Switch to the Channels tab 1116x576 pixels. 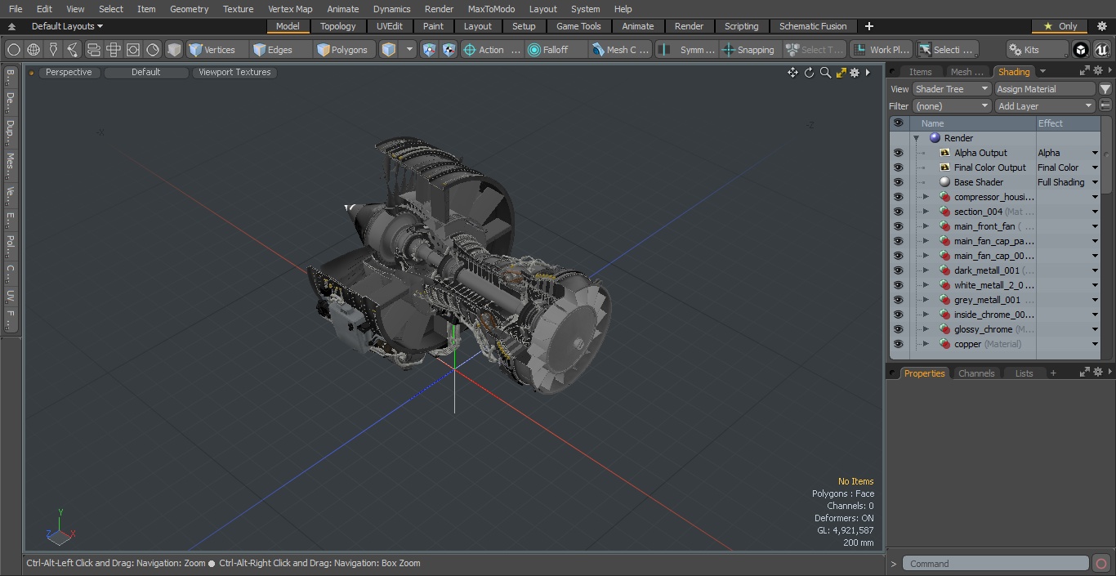pos(976,373)
